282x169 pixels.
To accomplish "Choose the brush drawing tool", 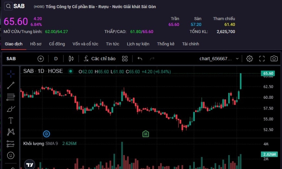I will [x=11, y=109].
